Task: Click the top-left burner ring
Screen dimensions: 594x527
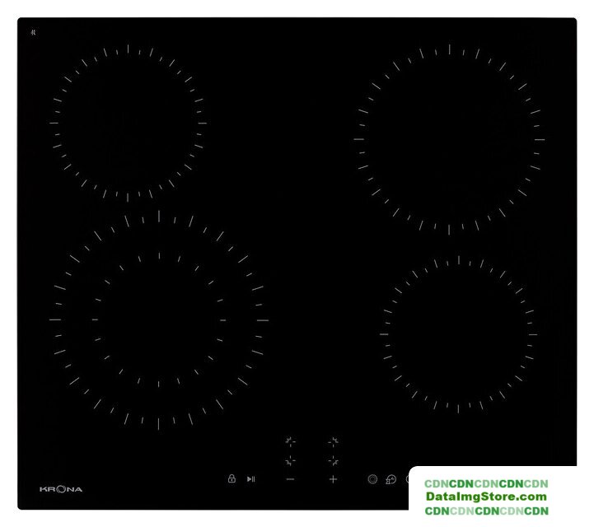Action: click(128, 124)
